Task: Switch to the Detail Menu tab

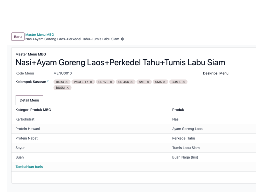Action: click(29, 100)
